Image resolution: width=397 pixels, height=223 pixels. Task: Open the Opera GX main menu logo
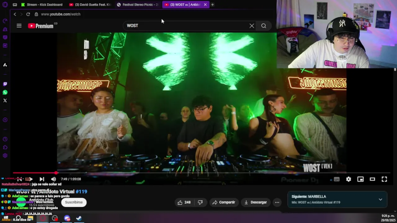(5, 5)
